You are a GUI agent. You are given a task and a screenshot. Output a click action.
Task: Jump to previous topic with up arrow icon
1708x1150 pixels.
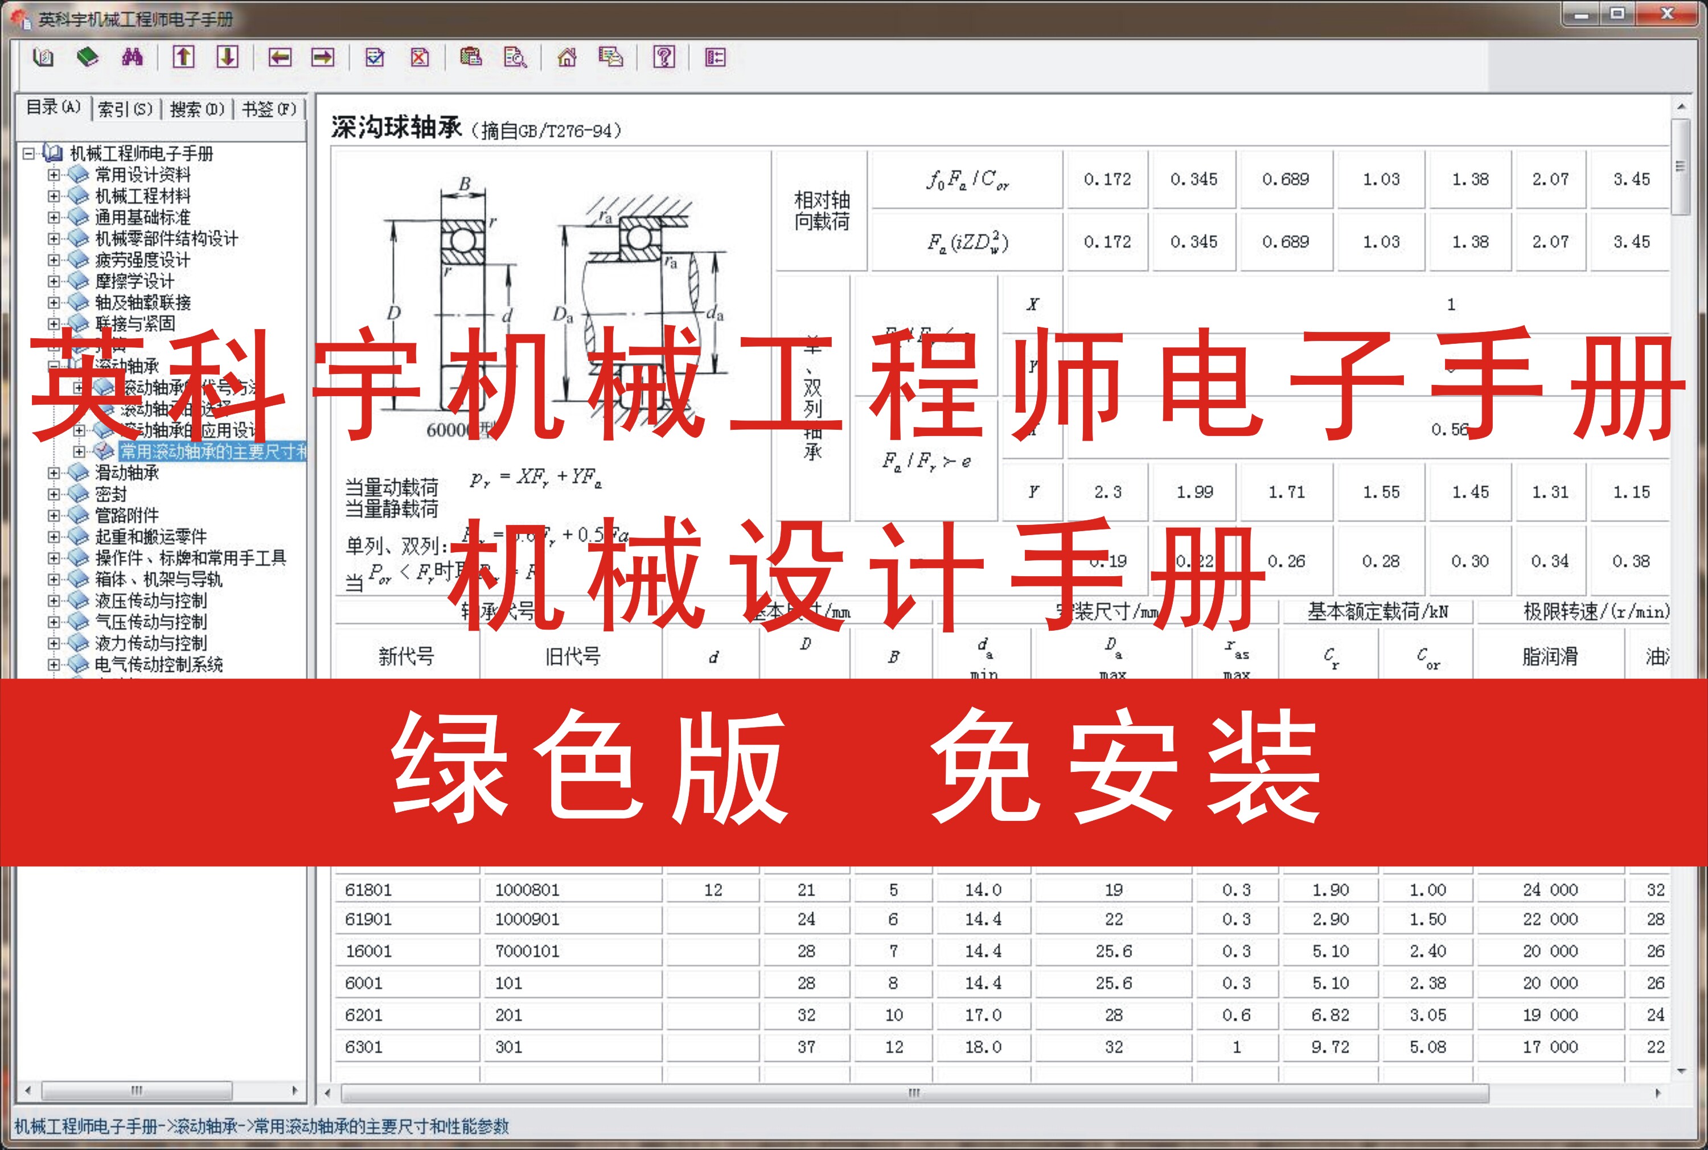coord(184,59)
